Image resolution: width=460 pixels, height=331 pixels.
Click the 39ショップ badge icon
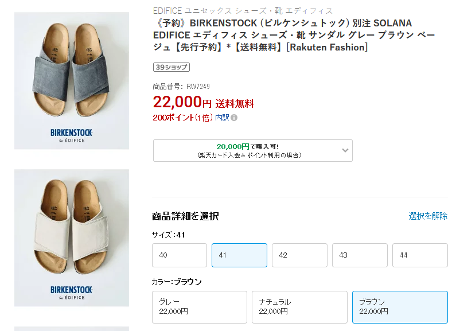[171, 67]
